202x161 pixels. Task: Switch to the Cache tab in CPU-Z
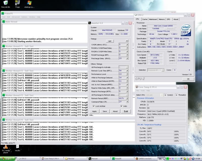[145, 19]
